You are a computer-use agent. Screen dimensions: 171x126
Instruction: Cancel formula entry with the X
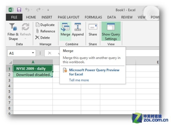tap(50, 53)
